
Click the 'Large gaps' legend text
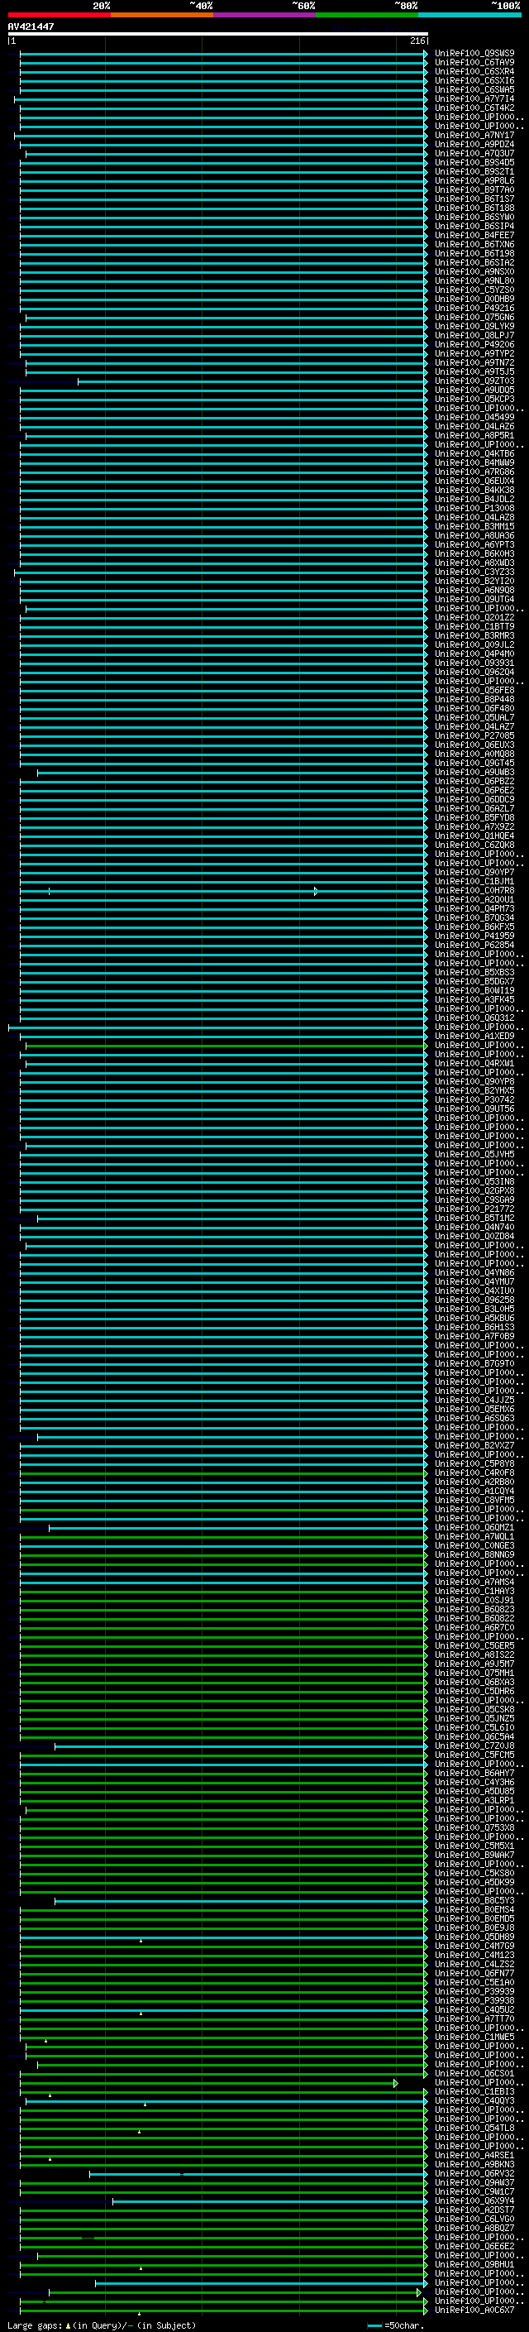pyautogui.click(x=36, y=2325)
